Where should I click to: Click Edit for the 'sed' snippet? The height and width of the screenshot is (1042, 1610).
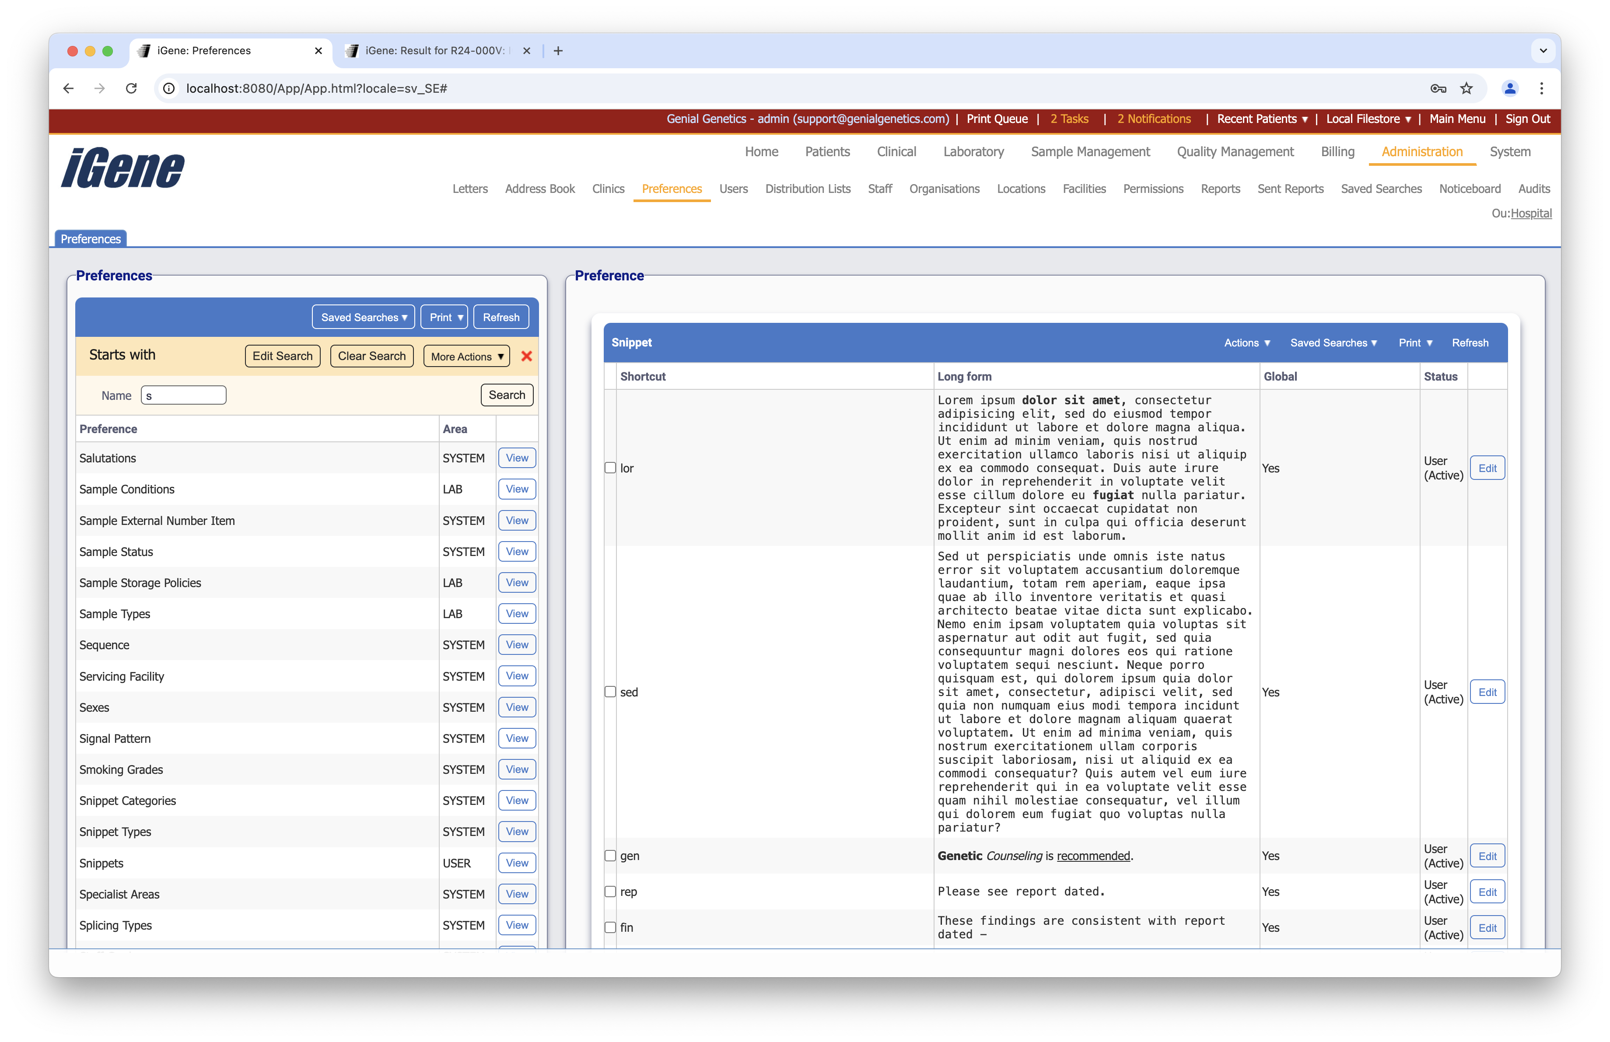[1487, 692]
